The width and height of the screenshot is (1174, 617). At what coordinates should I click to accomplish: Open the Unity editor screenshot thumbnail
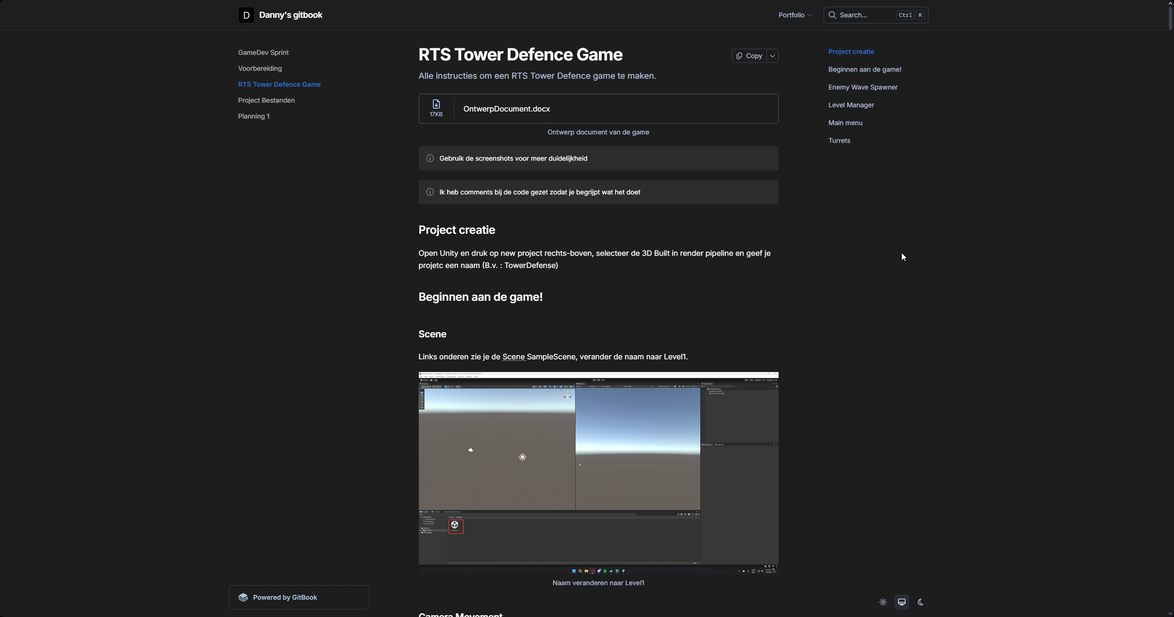598,472
